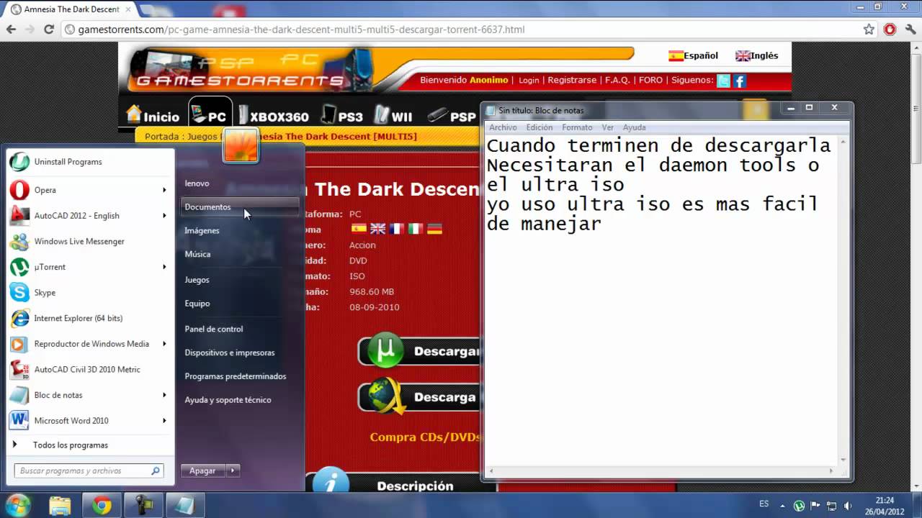The height and width of the screenshot is (518, 922).
Task: Click the Chrome back arrow
Action: (11, 29)
